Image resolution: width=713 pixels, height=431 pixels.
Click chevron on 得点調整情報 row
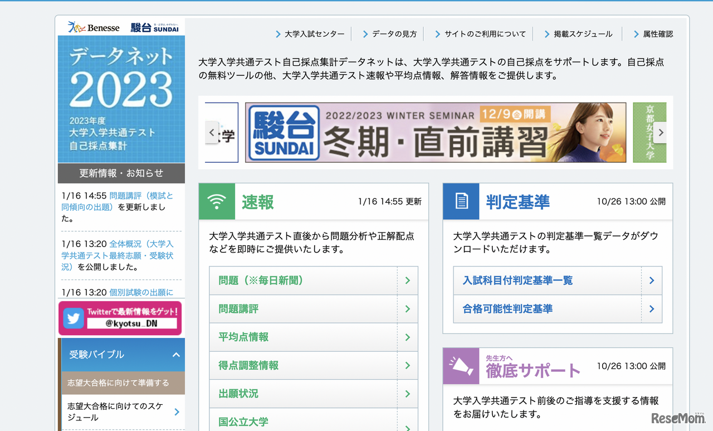point(408,366)
